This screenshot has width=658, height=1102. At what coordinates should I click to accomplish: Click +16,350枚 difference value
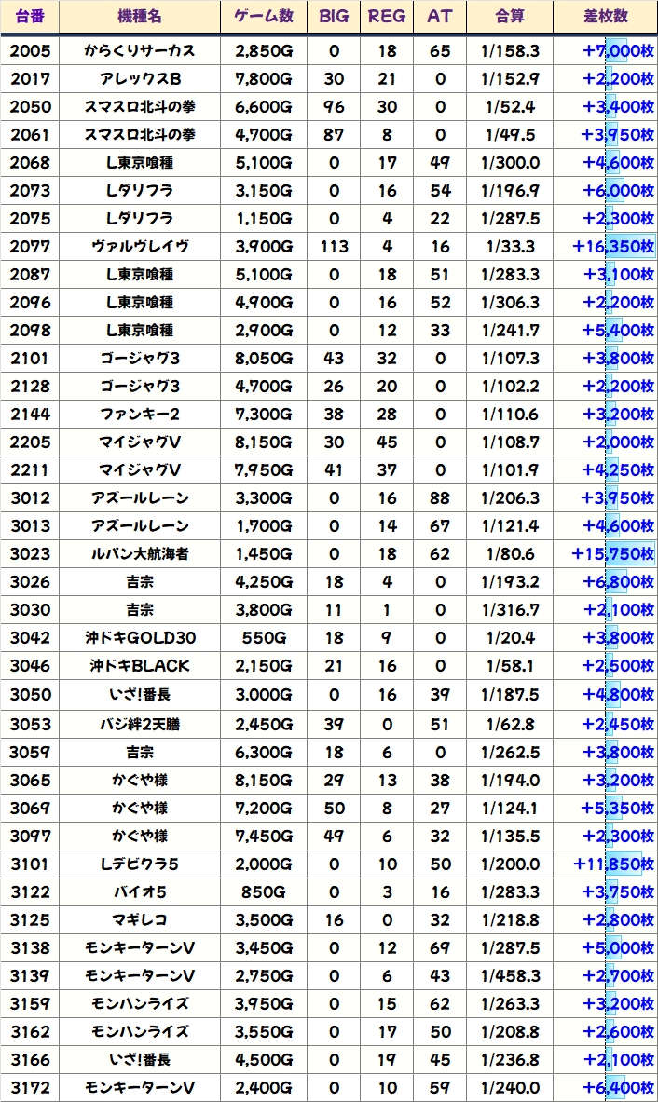(613, 247)
